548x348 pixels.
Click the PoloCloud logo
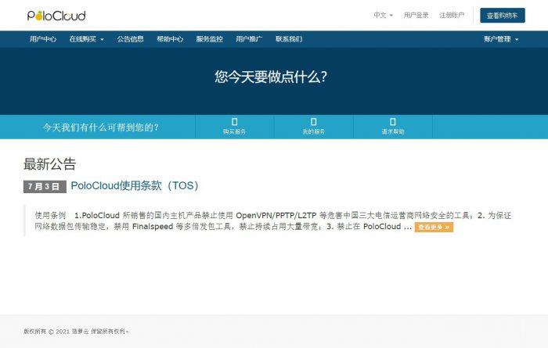pos(56,16)
